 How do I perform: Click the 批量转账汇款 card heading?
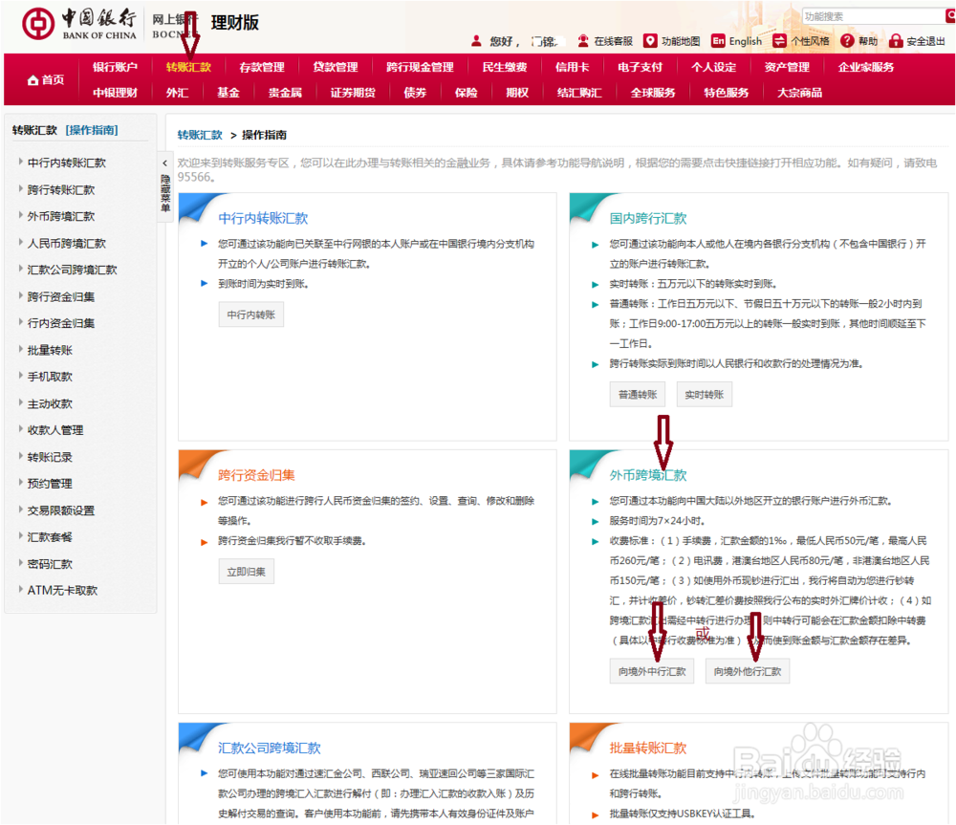(x=648, y=749)
